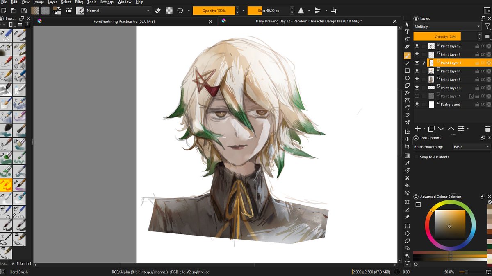
Task: Select the wrap-around mode icon
Action: pyautogui.click(x=335, y=11)
